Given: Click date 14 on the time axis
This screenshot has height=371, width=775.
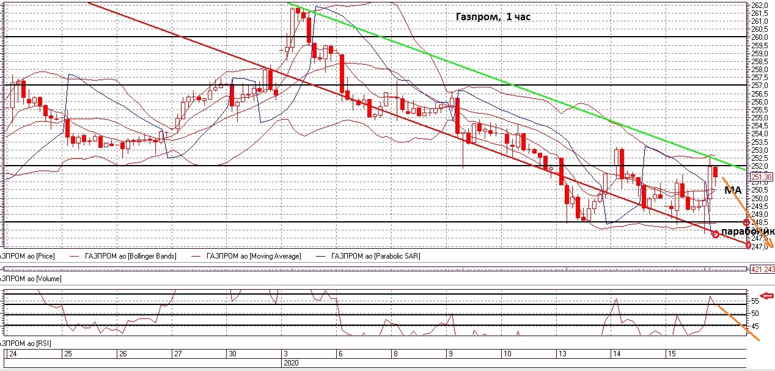Looking at the screenshot, I should pyautogui.click(x=617, y=354).
